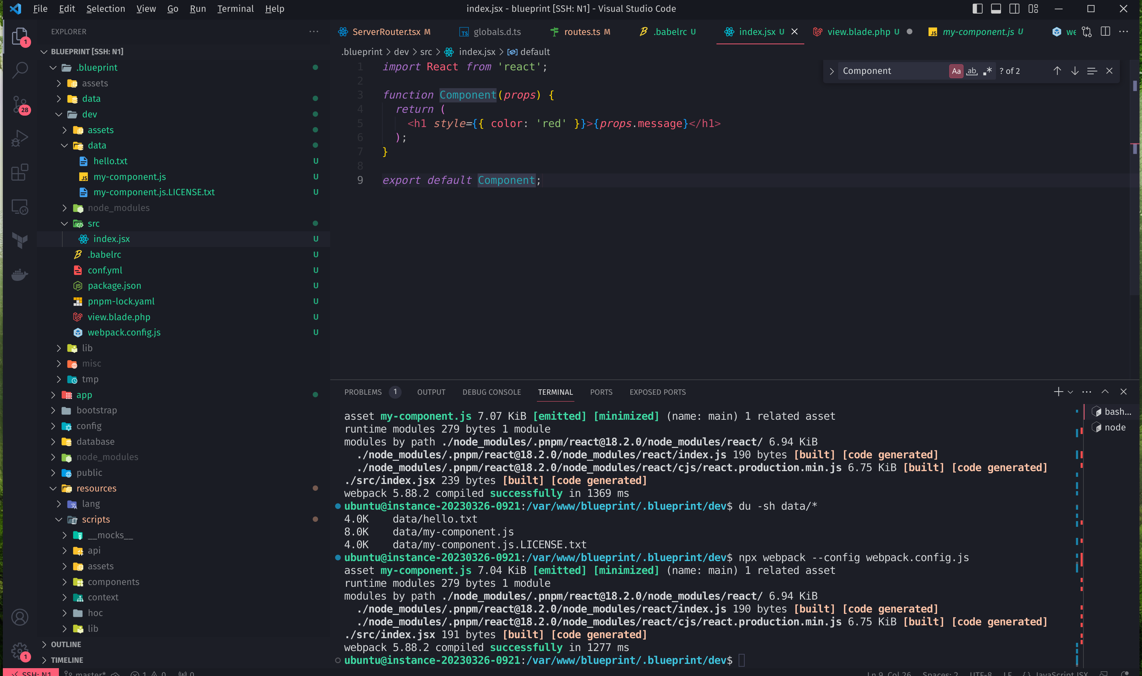Open terminal panel More Actions ellipsis
This screenshot has height=676, width=1142.
click(x=1086, y=392)
